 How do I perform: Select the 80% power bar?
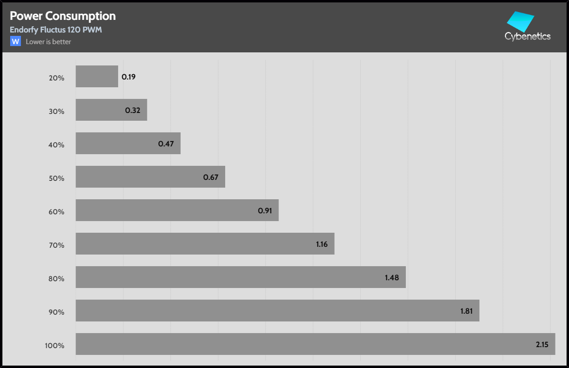tap(240, 277)
